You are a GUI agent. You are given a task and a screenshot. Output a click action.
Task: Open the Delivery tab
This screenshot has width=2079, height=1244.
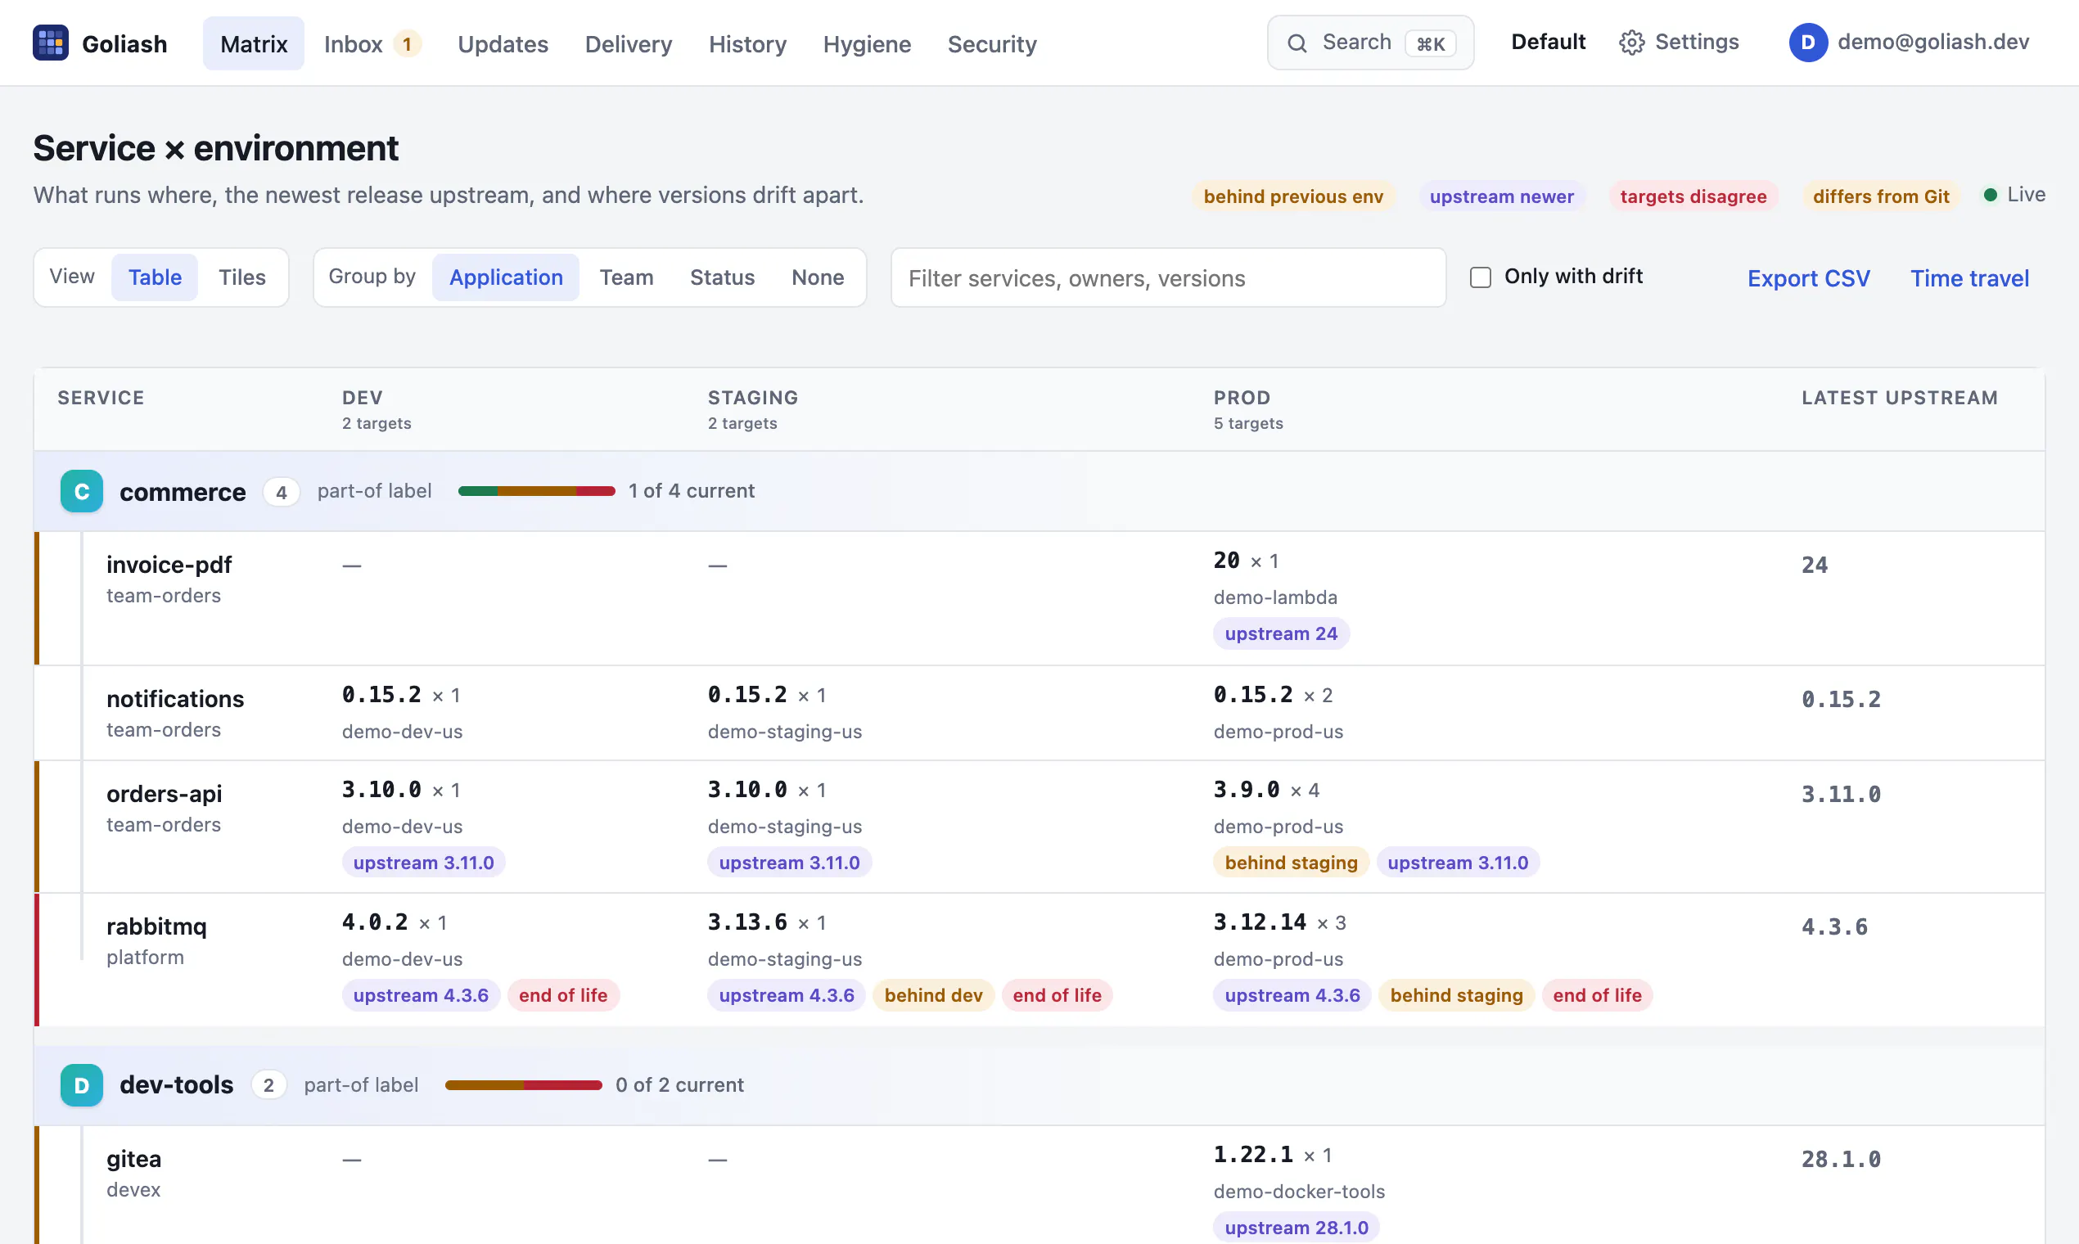click(629, 43)
